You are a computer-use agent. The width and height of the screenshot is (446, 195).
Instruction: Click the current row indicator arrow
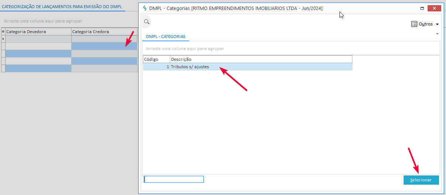tap(3, 39)
